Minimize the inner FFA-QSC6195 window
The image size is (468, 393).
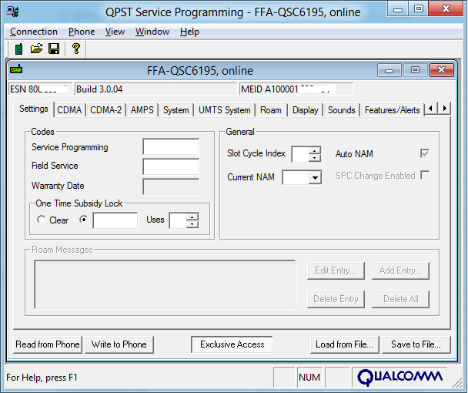389,71
